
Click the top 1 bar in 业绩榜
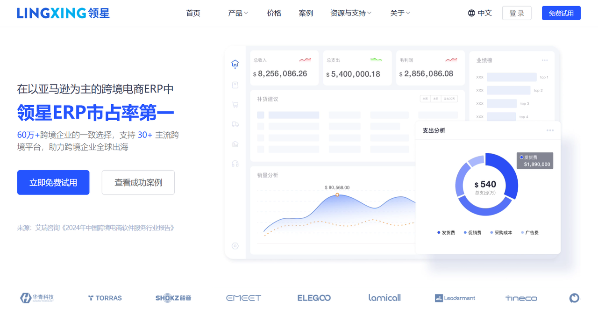(x=512, y=77)
